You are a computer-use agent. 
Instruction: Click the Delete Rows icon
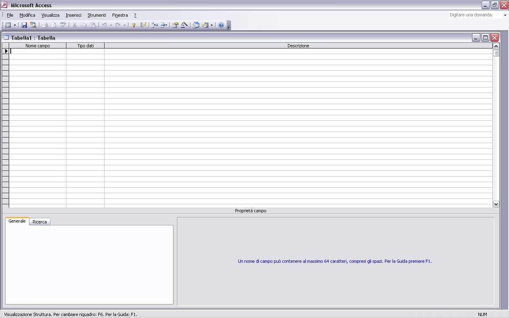pos(164,25)
